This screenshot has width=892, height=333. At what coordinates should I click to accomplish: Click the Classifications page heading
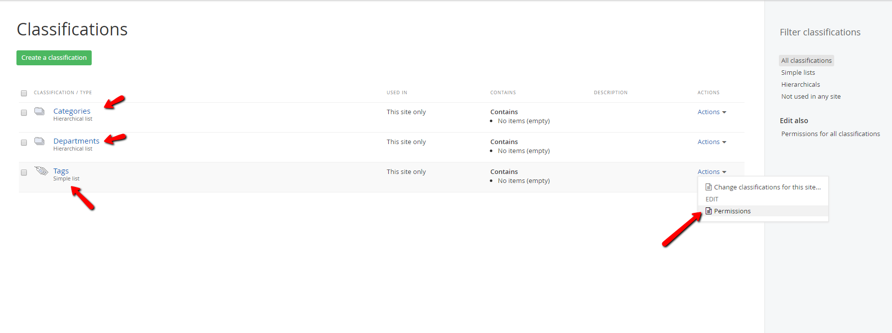point(72,29)
